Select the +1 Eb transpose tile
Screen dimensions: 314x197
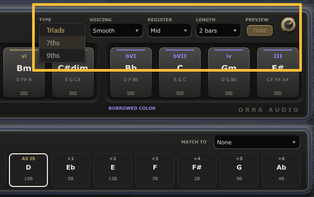(71, 170)
